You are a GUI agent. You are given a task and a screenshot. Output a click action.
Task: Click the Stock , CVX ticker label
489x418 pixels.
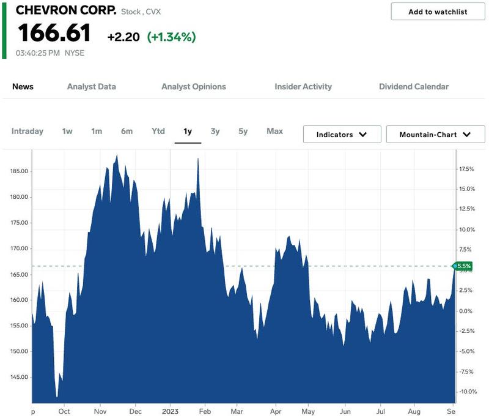point(141,12)
